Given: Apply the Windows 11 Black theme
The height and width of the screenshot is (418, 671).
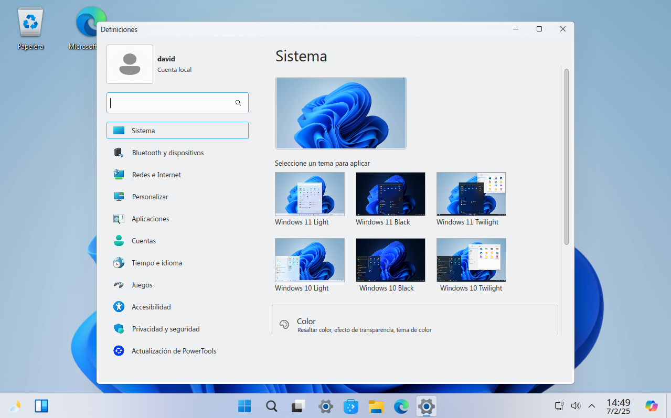Looking at the screenshot, I should coord(390,194).
